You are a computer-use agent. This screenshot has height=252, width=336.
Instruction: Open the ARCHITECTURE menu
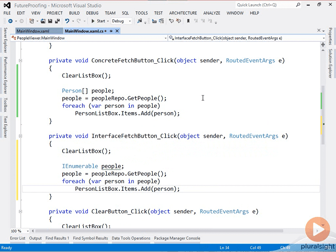point(183,13)
